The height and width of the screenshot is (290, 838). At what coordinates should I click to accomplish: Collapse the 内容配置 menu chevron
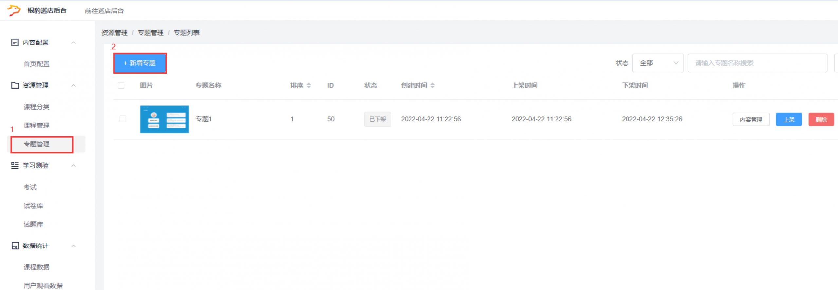(x=74, y=43)
